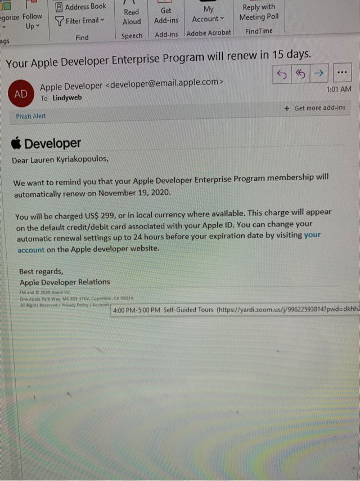Click the AD sender avatar
Screen dimensions: 360x481
(x=21, y=94)
